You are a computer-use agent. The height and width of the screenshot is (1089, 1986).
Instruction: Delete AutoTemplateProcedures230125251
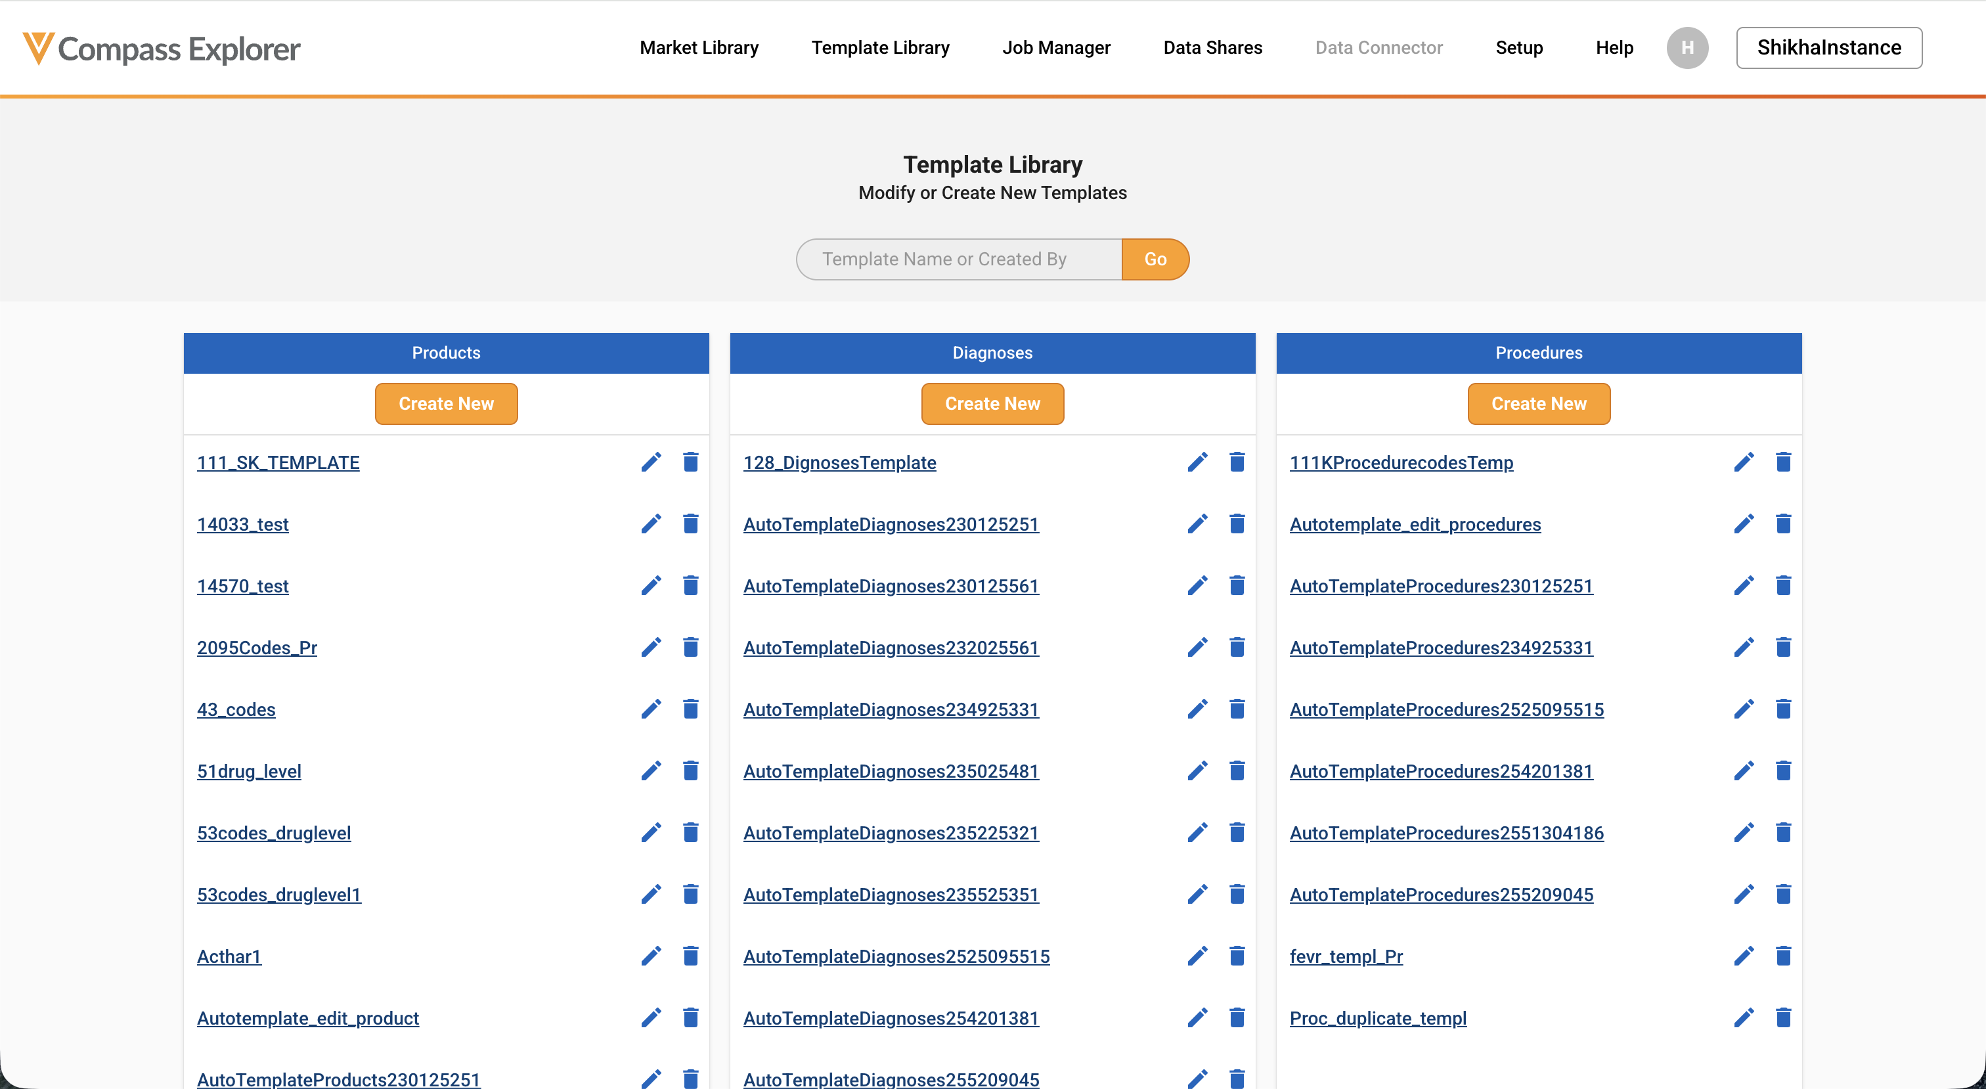1784,585
